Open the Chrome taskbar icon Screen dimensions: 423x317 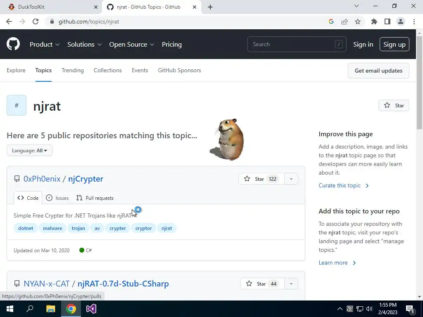point(71,309)
